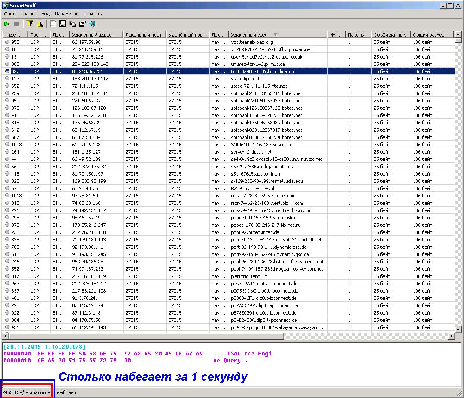
Task: Sort by the Им... column header
Action: point(336,35)
